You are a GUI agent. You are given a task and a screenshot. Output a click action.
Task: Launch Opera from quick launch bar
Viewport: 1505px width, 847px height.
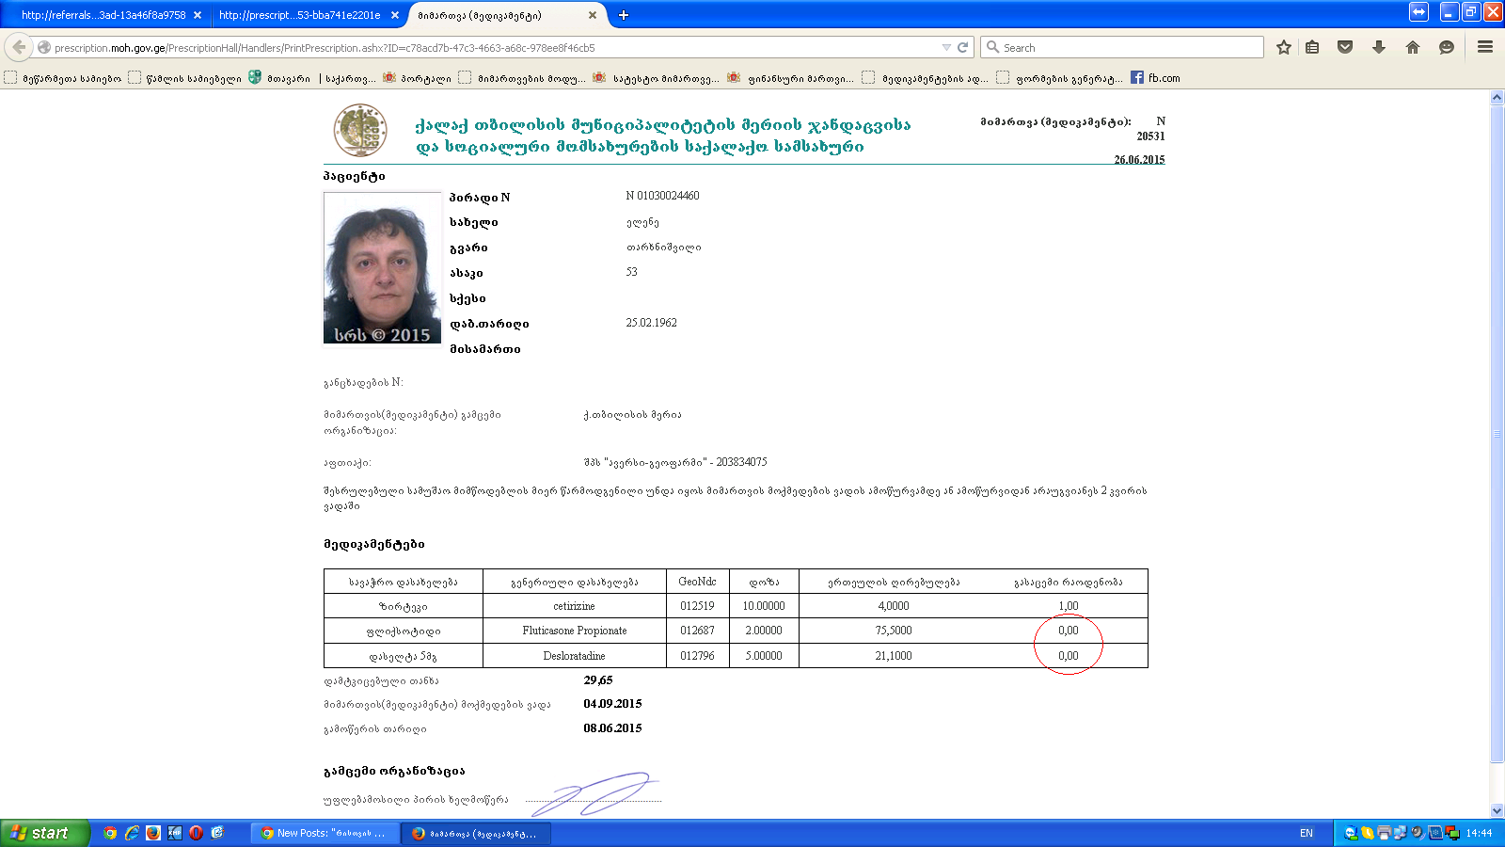pos(196,833)
